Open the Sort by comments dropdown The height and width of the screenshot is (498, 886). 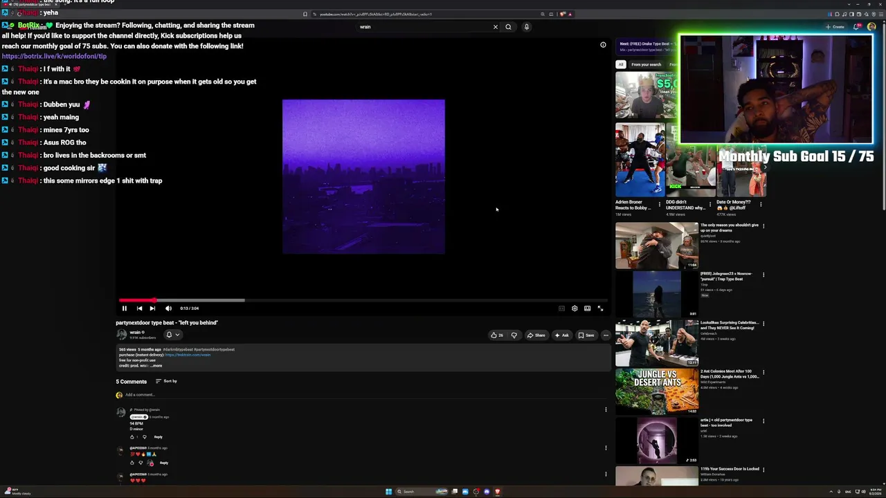click(x=166, y=381)
